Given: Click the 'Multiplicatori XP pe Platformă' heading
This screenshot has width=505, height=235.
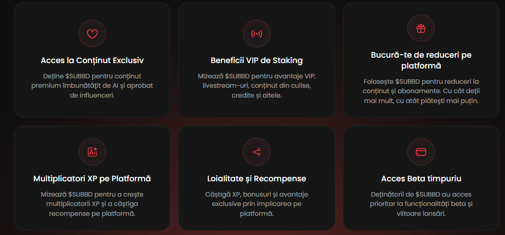Looking at the screenshot, I should tap(92, 179).
